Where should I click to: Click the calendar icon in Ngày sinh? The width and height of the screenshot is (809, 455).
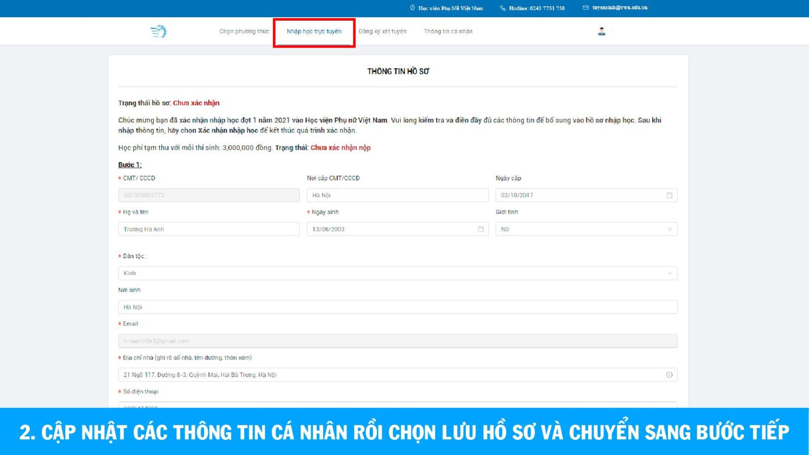pos(480,229)
